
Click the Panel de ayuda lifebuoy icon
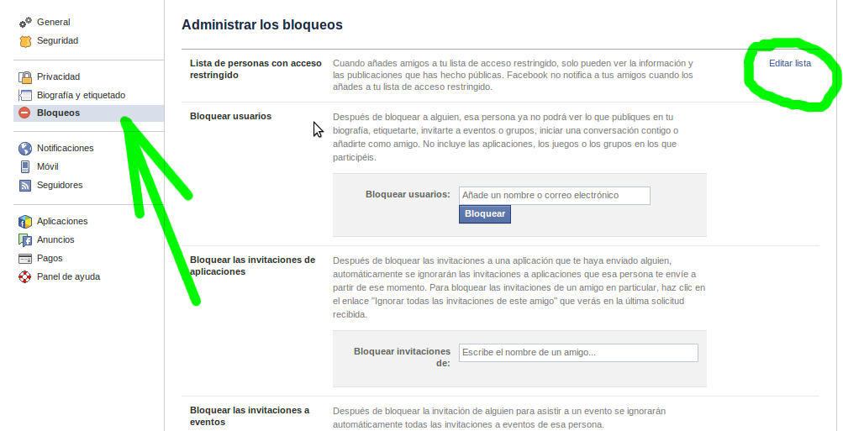pyautogui.click(x=25, y=276)
